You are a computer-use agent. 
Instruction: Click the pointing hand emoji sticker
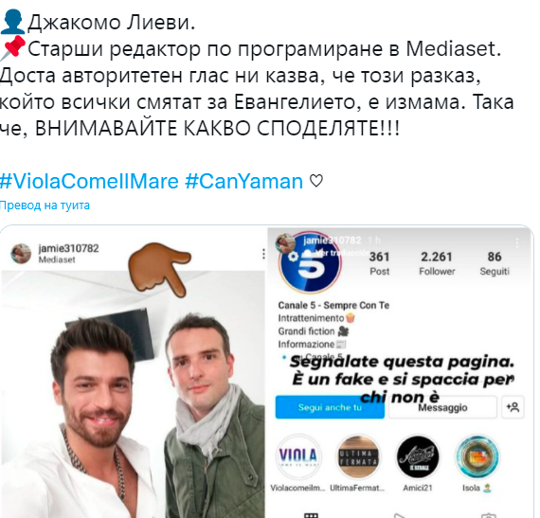pyautogui.click(x=159, y=270)
